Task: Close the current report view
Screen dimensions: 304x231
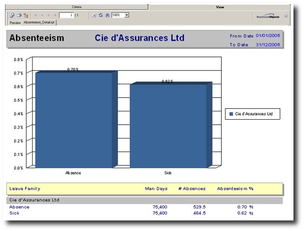Action: (x=286, y=16)
